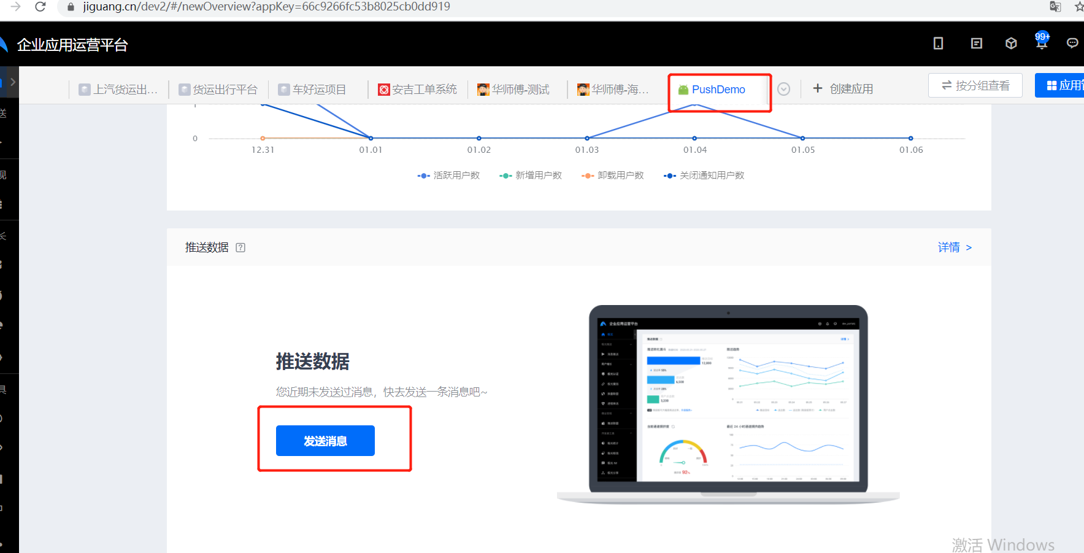This screenshot has height=553, width=1084.
Task: Open the mobile device icon in header
Action: coord(938,44)
